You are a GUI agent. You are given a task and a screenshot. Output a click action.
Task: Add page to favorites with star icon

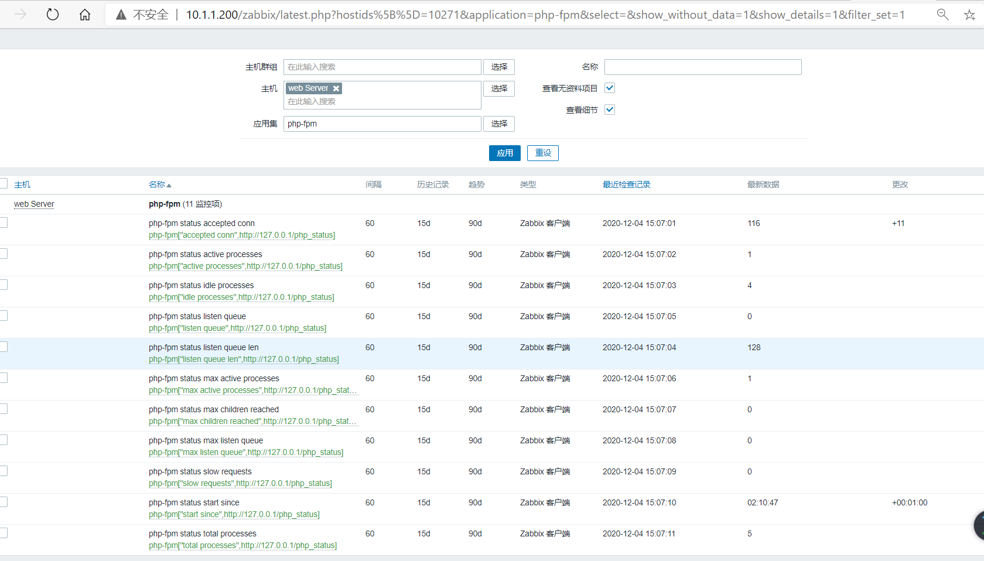coord(970,15)
